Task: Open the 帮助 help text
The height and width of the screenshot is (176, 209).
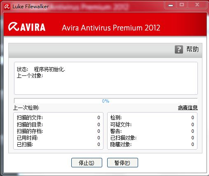Action: [x=193, y=49]
